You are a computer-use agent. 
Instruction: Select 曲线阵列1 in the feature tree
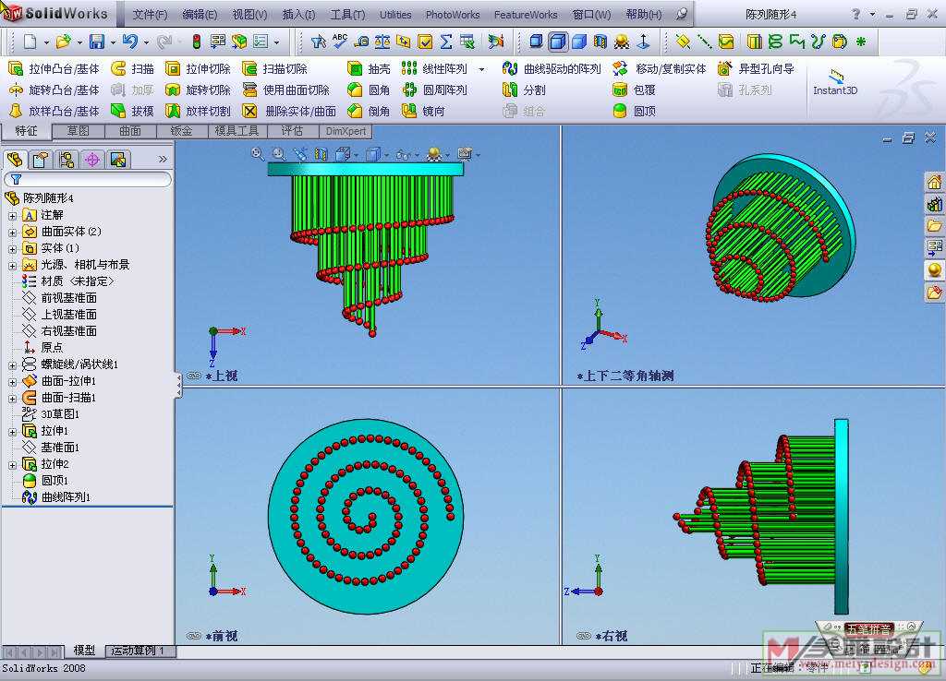coord(56,497)
